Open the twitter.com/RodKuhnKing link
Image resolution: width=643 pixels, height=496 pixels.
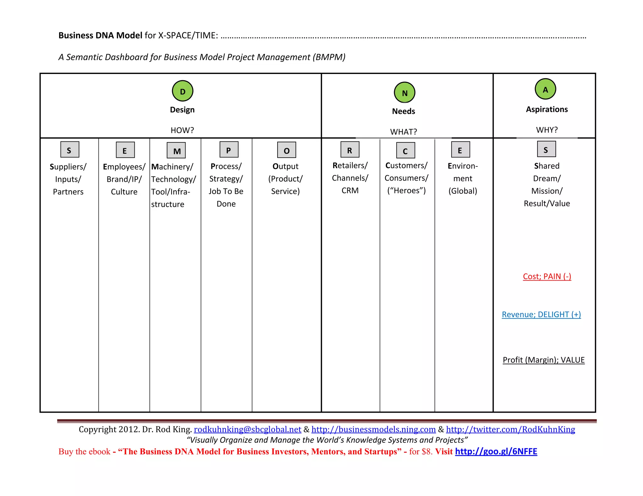(511, 429)
